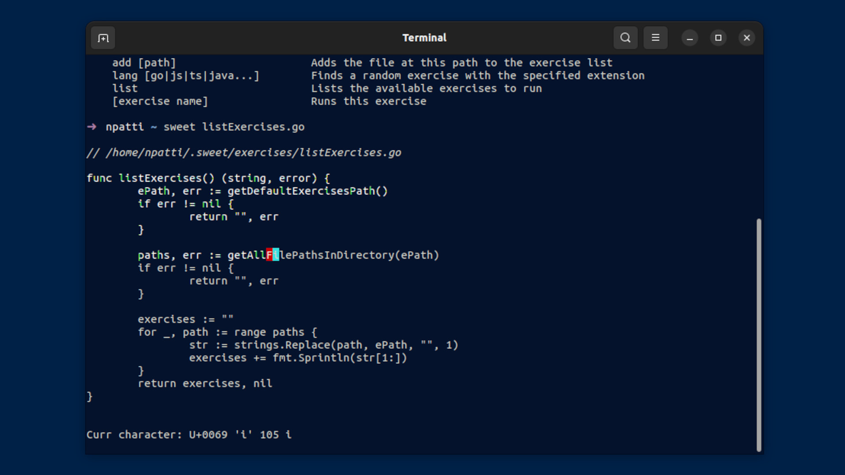Open a new terminal tab
Image resolution: width=845 pixels, height=475 pixels.
[103, 38]
